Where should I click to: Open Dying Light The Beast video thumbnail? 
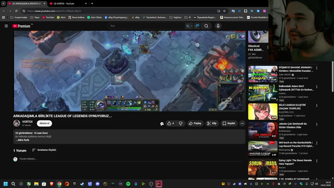[263, 167]
